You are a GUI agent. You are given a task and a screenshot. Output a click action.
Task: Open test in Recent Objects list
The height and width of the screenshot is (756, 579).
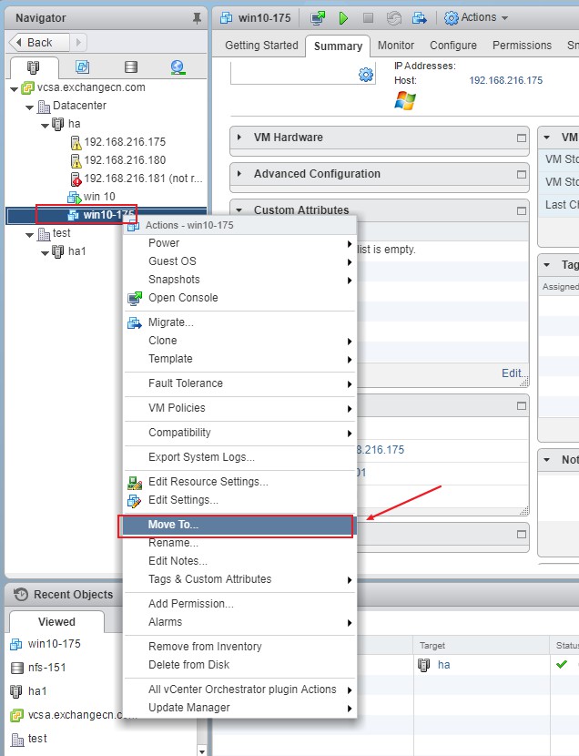click(37, 739)
